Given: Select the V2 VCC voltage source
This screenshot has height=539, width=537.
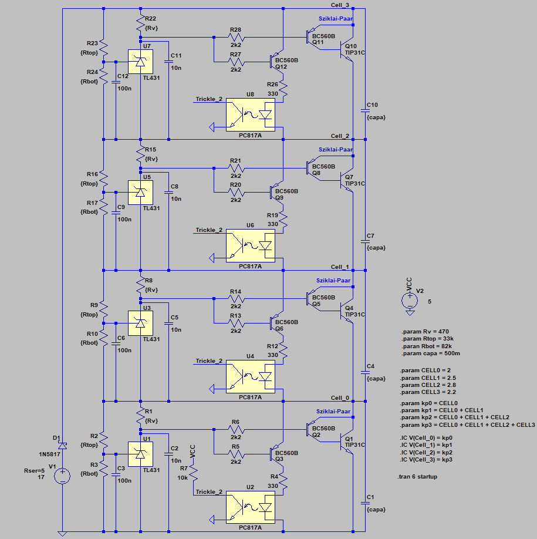Looking at the screenshot, I should [x=410, y=301].
